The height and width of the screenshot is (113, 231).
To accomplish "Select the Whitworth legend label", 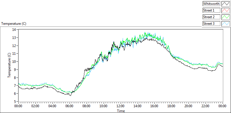I will coord(211,4).
